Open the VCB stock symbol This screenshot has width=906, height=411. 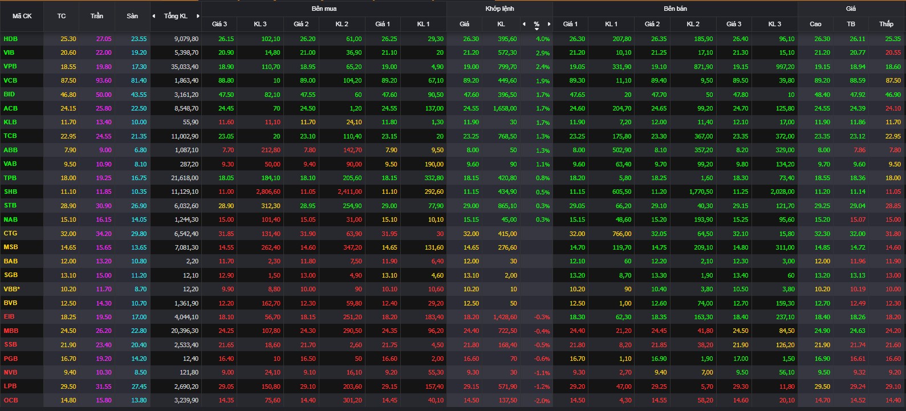coord(10,80)
